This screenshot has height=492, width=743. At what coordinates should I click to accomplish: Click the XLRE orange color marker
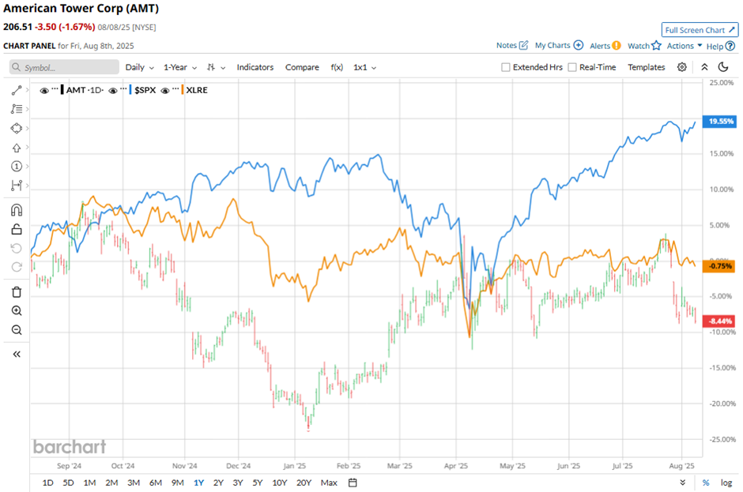(183, 90)
